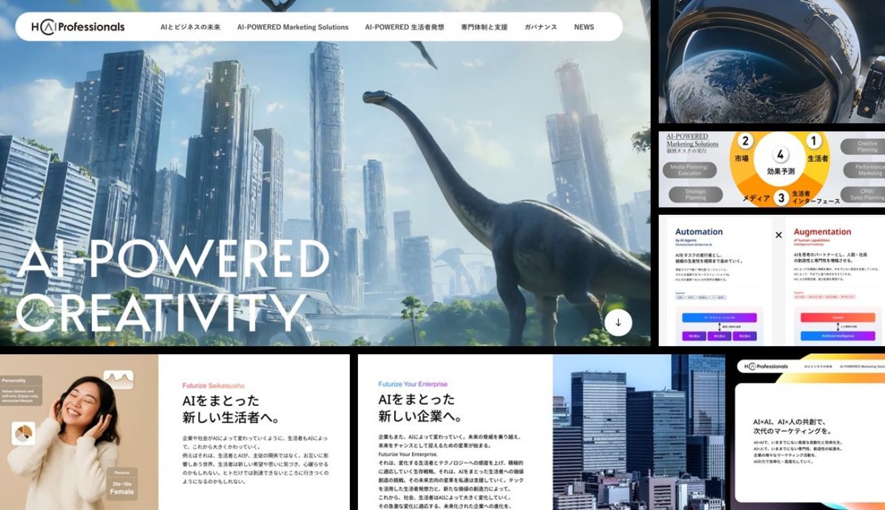This screenshot has width=885, height=510.
Task: Select the number 4 circle labeled 効果予測
Action: pos(780,156)
